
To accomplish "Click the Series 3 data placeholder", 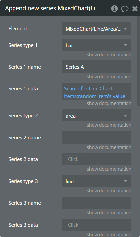I will [73, 225].
